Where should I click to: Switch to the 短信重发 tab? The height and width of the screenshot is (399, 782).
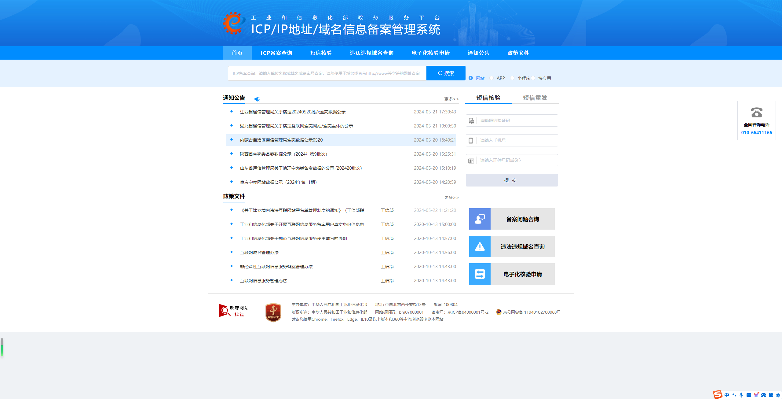coord(535,98)
